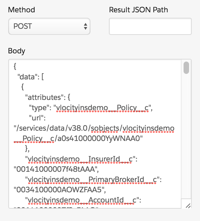Click the Method label
200x221 pixels.
22,10
